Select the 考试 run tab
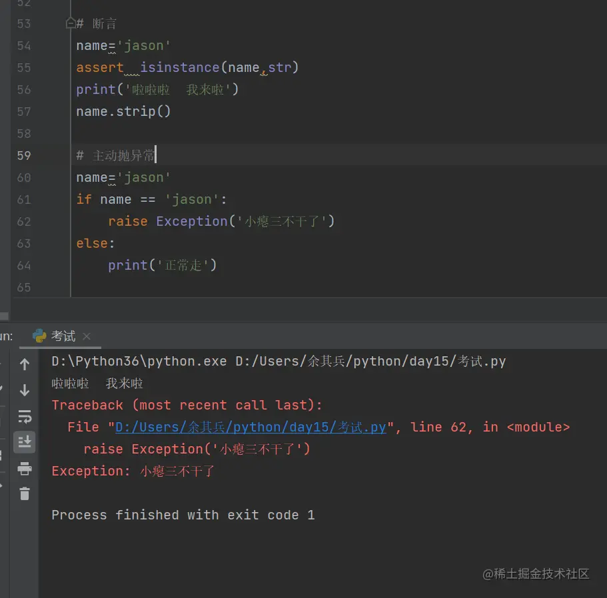The image size is (607, 598). (61, 336)
